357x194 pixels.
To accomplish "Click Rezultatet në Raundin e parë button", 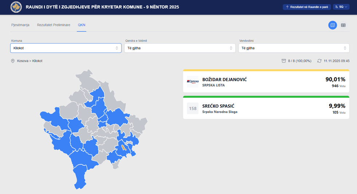I will [x=306, y=7].
